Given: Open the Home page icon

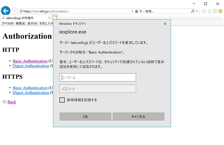Looking at the screenshot, I should (204, 11).
